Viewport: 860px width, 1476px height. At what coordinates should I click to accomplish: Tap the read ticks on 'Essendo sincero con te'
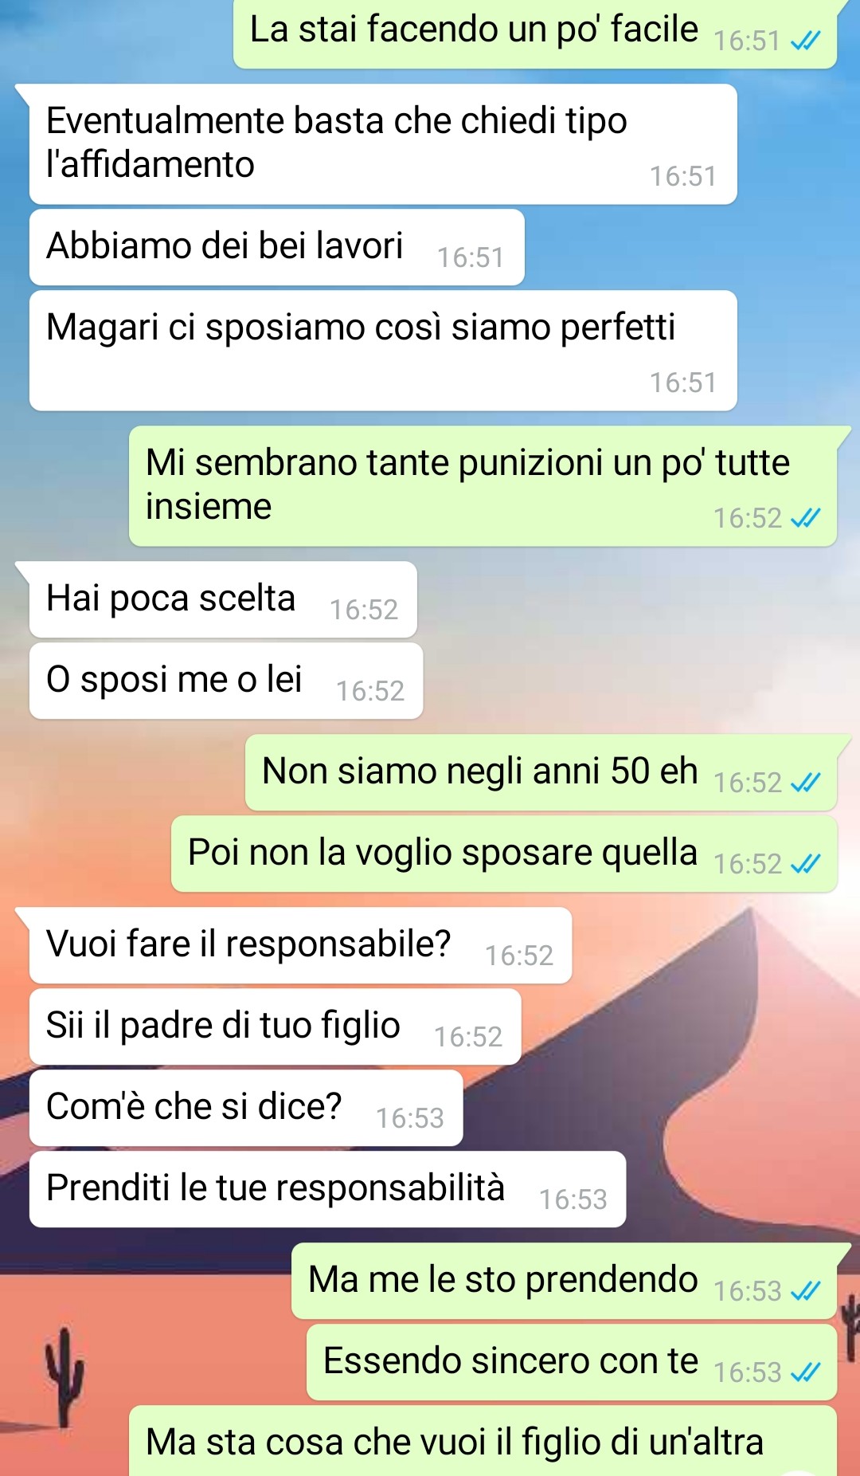coord(805,1372)
